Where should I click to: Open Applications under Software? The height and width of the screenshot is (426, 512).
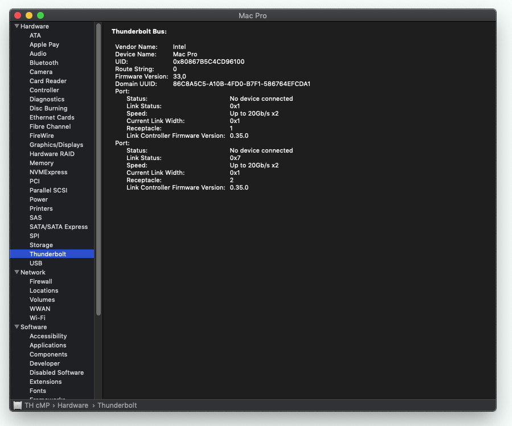point(48,345)
